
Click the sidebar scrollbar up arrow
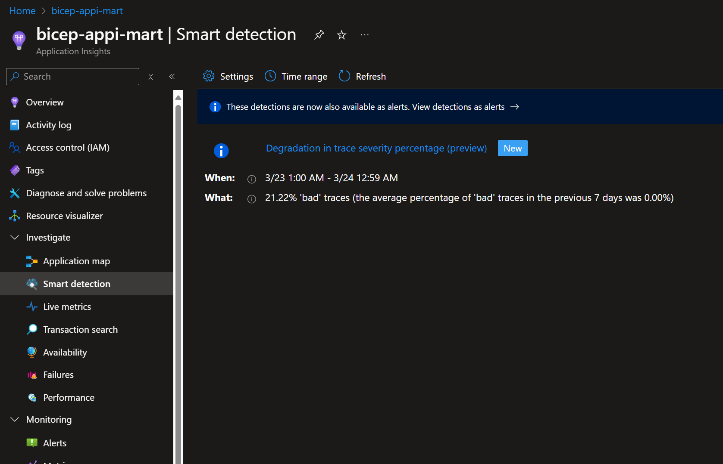tap(178, 98)
